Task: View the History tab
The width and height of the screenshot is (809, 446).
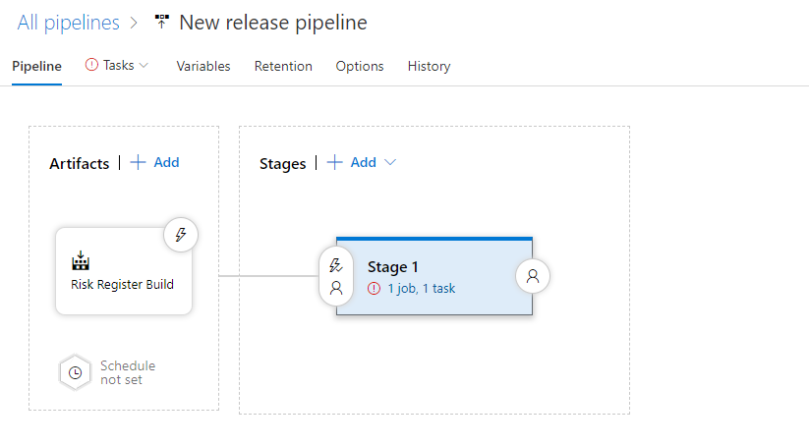Action: coord(429,66)
